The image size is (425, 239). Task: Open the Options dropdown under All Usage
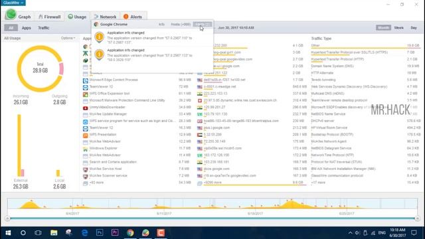(x=68, y=39)
